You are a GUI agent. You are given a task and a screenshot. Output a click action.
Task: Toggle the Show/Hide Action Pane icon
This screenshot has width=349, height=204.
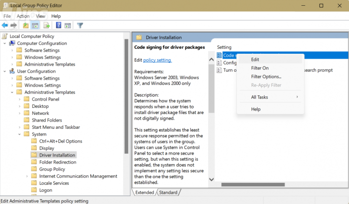[x=68, y=25]
